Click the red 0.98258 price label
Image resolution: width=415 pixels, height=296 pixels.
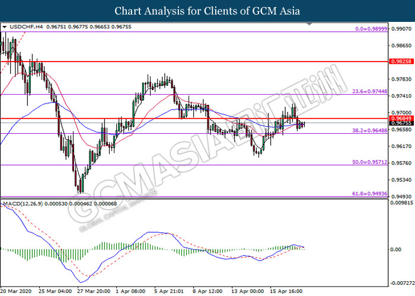pyautogui.click(x=401, y=62)
